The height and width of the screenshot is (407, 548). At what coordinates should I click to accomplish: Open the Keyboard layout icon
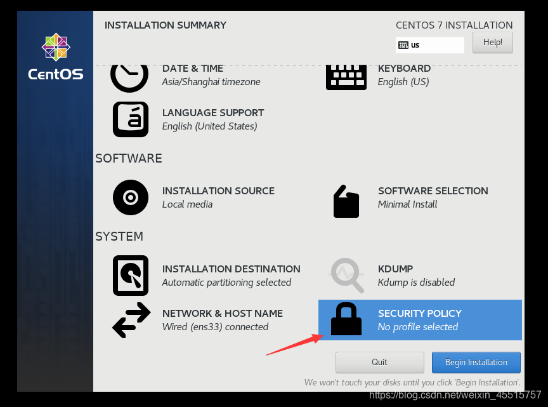(x=346, y=77)
